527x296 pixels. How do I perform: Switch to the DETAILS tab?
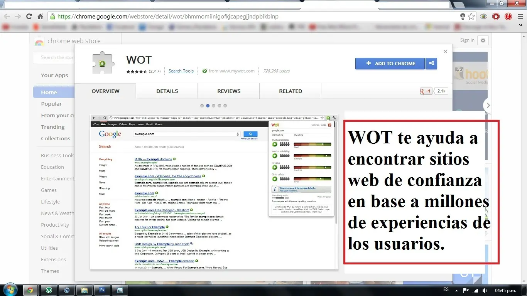pos(167,91)
